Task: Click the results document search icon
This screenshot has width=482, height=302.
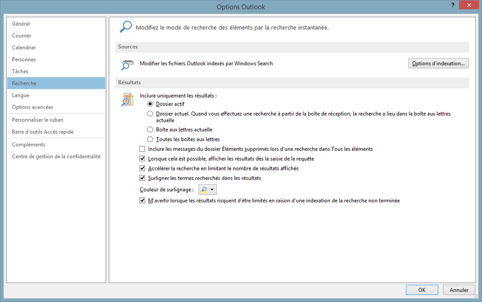Action: point(127,100)
